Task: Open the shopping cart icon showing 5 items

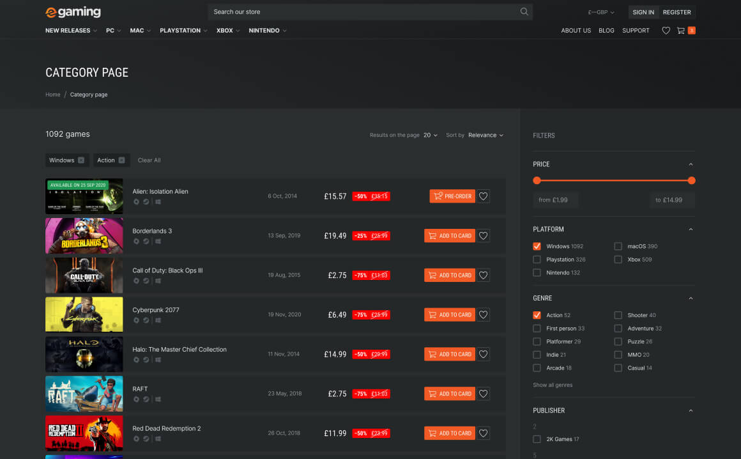Action: click(x=684, y=30)
